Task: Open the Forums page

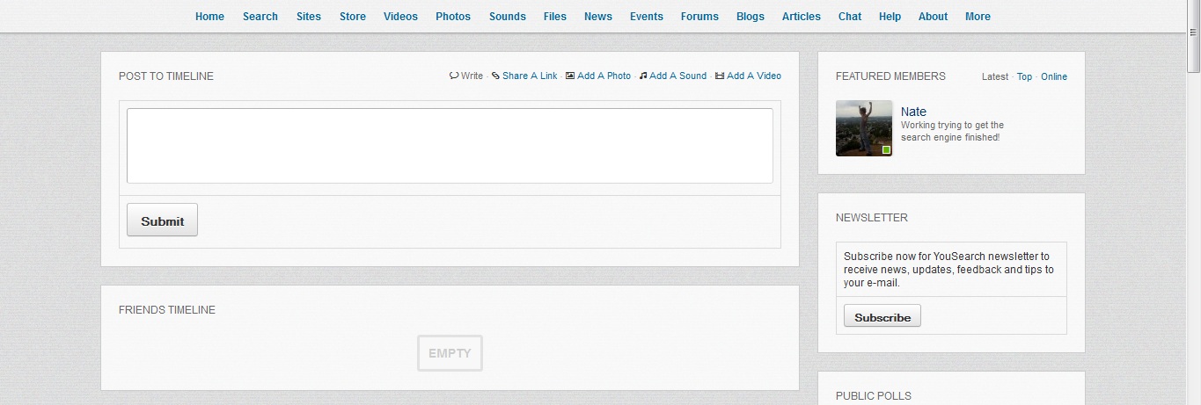Action: tap(699, 17)
